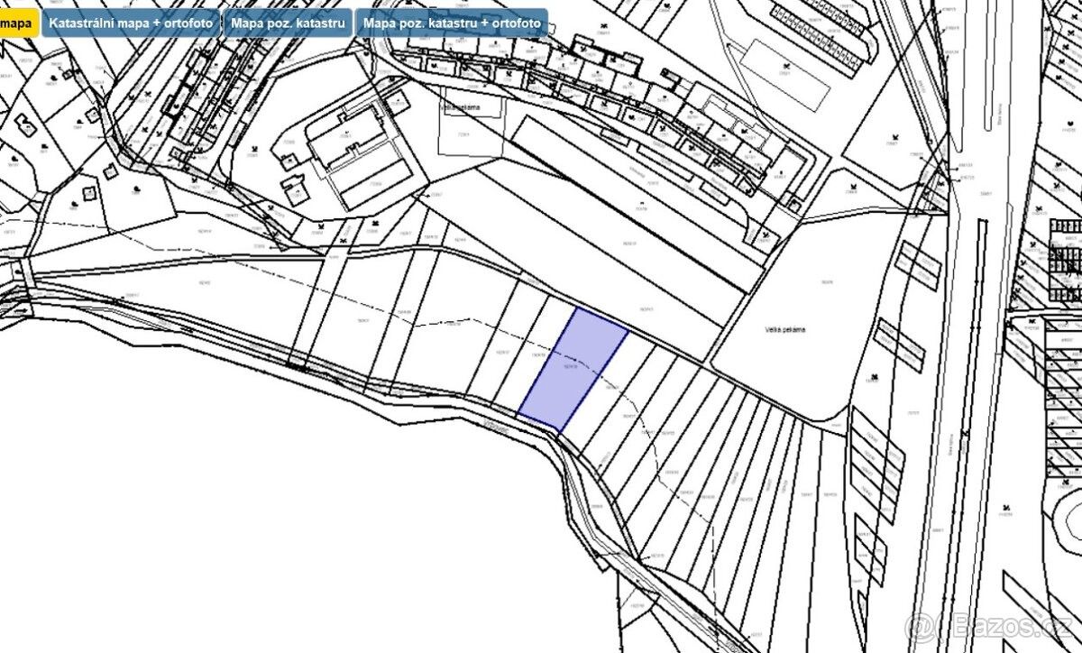This screenshot has height=653, width=1082.
Task: Click the comb-shaped garage row at top right
Action: pos(821,32)
